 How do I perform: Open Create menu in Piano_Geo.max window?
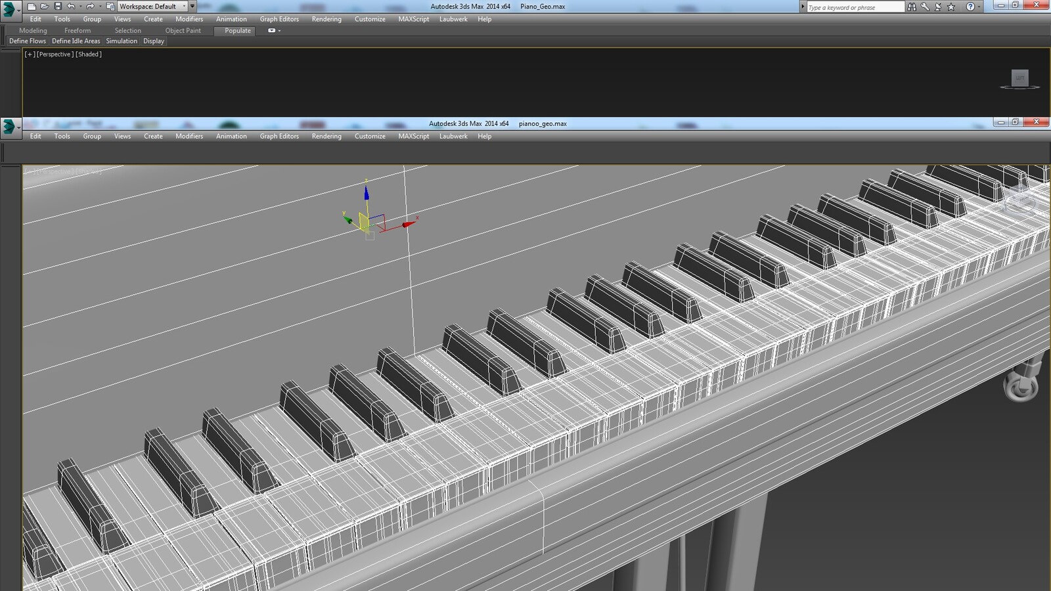(x=153, y=19)
